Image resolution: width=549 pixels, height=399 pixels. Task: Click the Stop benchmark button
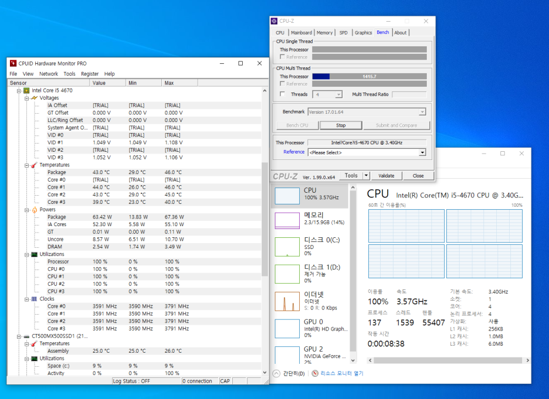pos(341,125)
